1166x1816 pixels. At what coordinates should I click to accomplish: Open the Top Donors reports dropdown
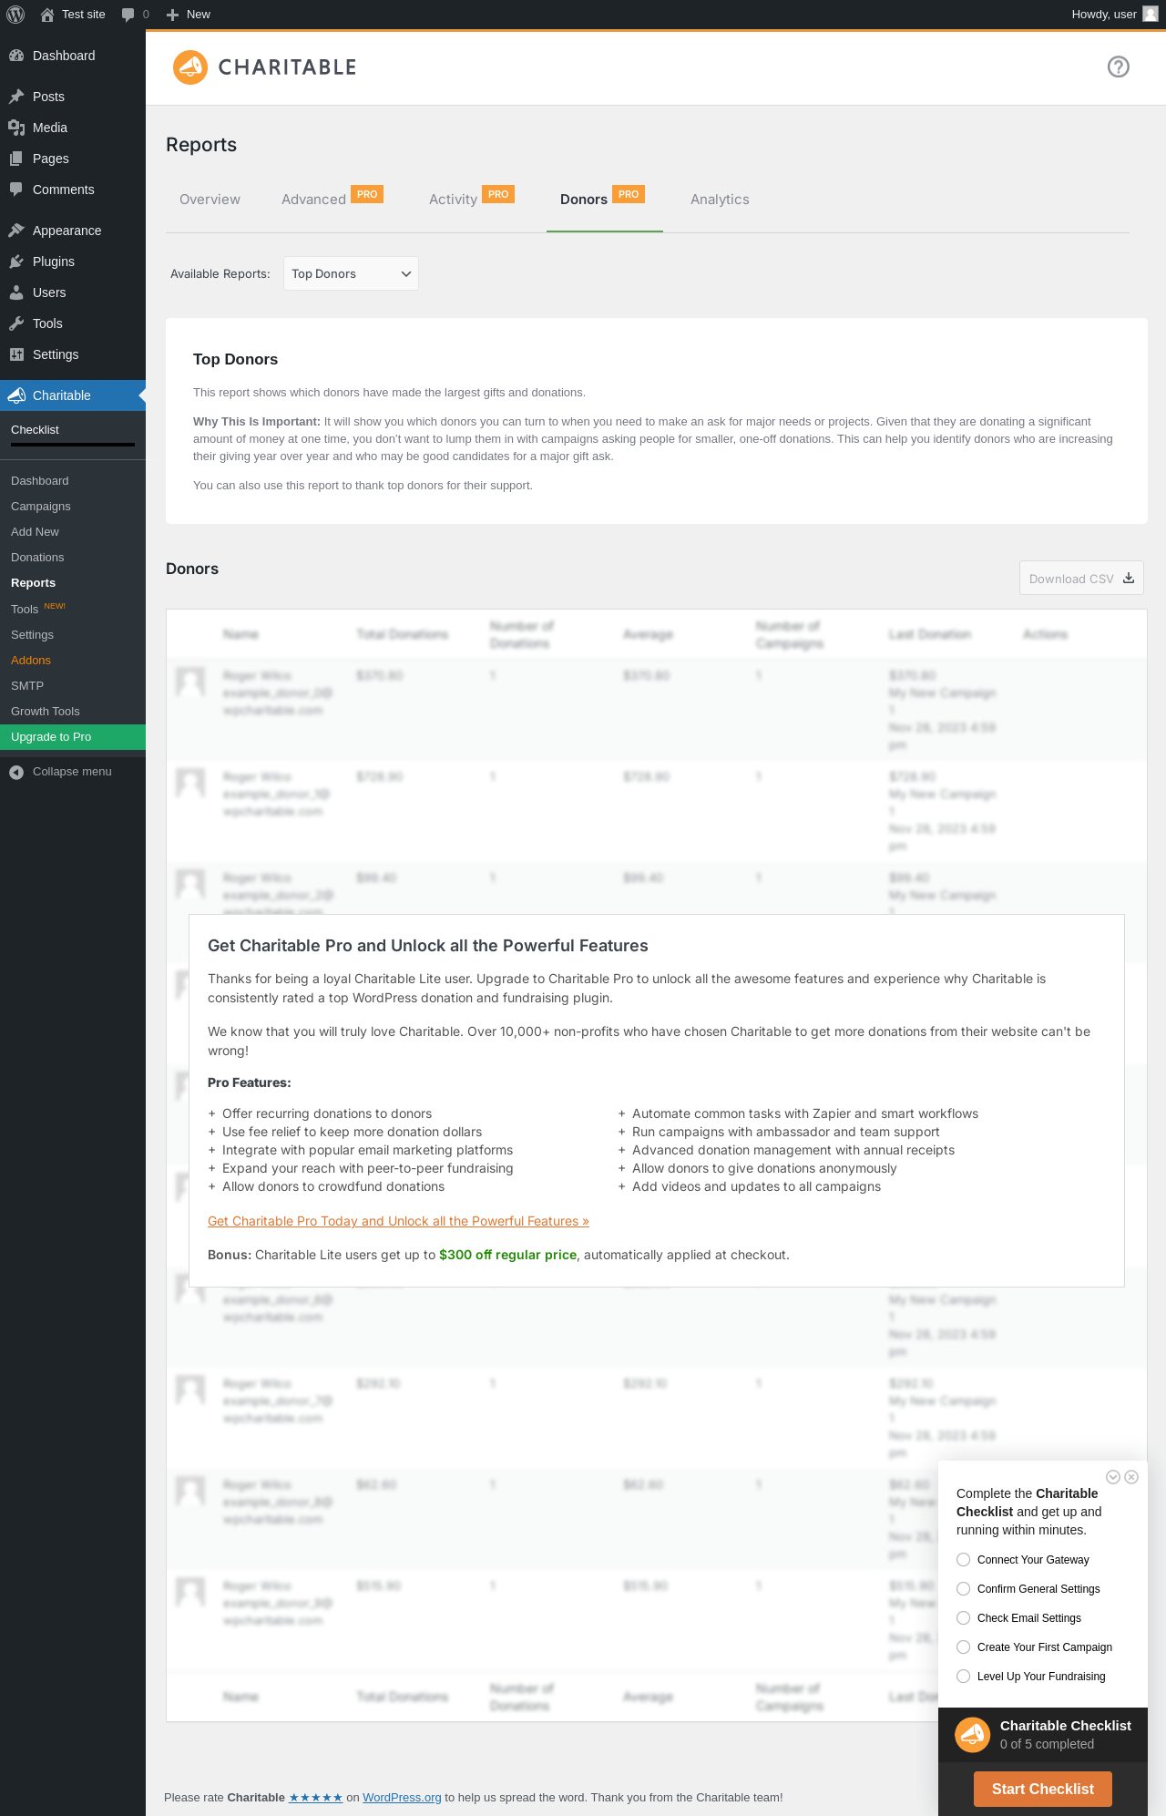[351, 273]
